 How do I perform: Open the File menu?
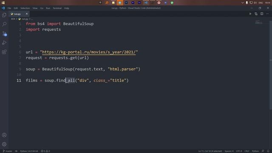9,8
